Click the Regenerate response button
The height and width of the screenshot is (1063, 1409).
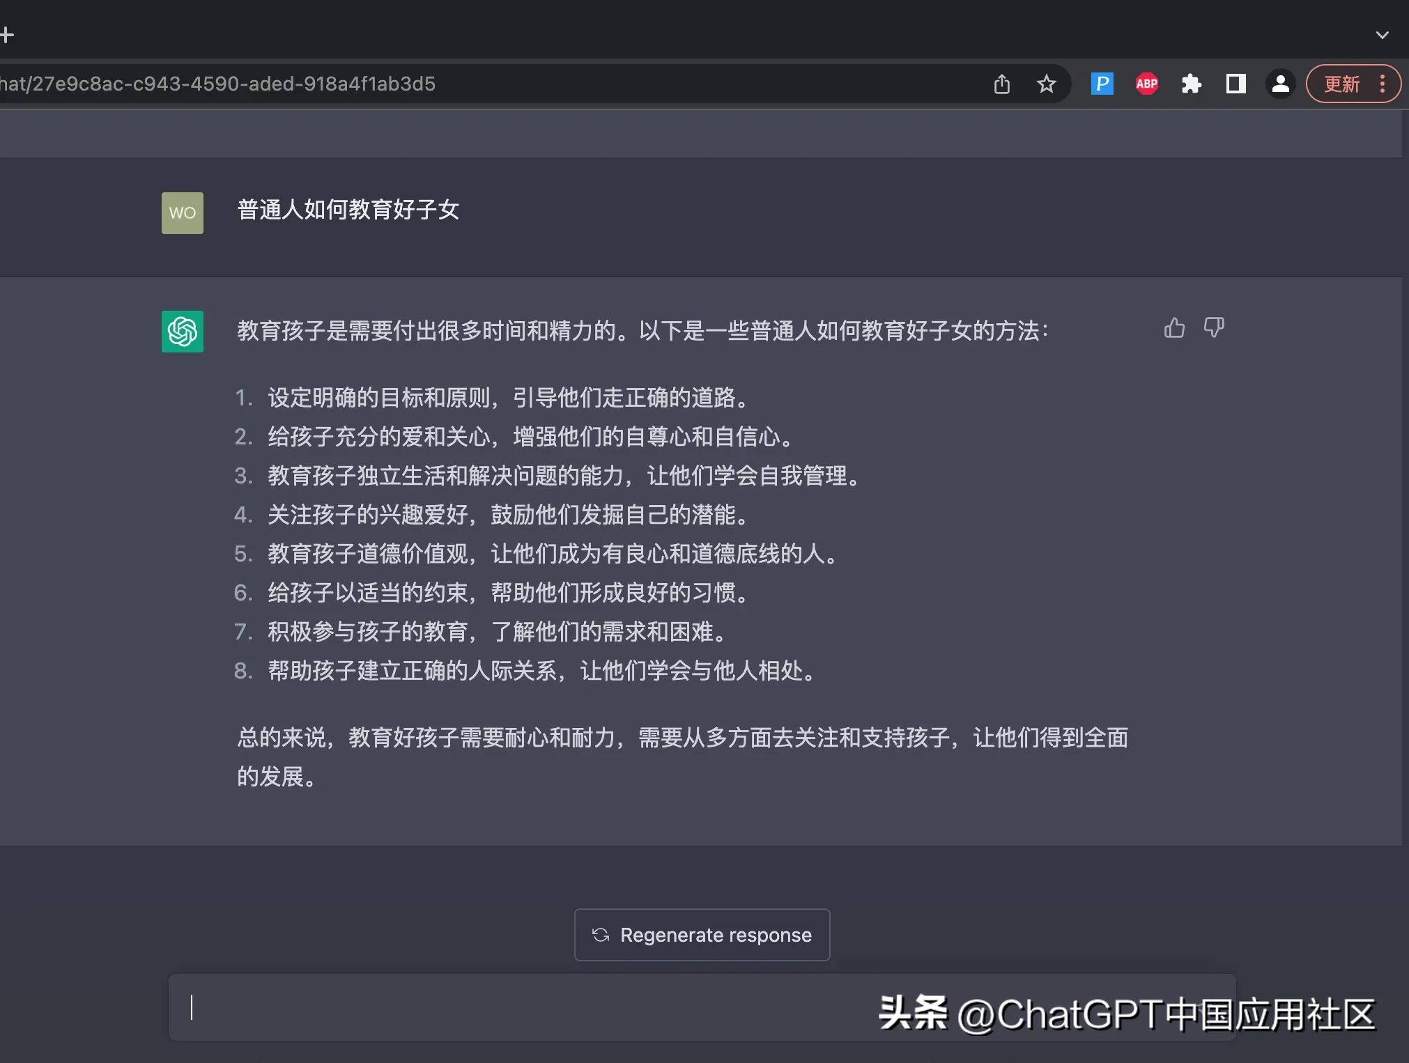[701, 936]
